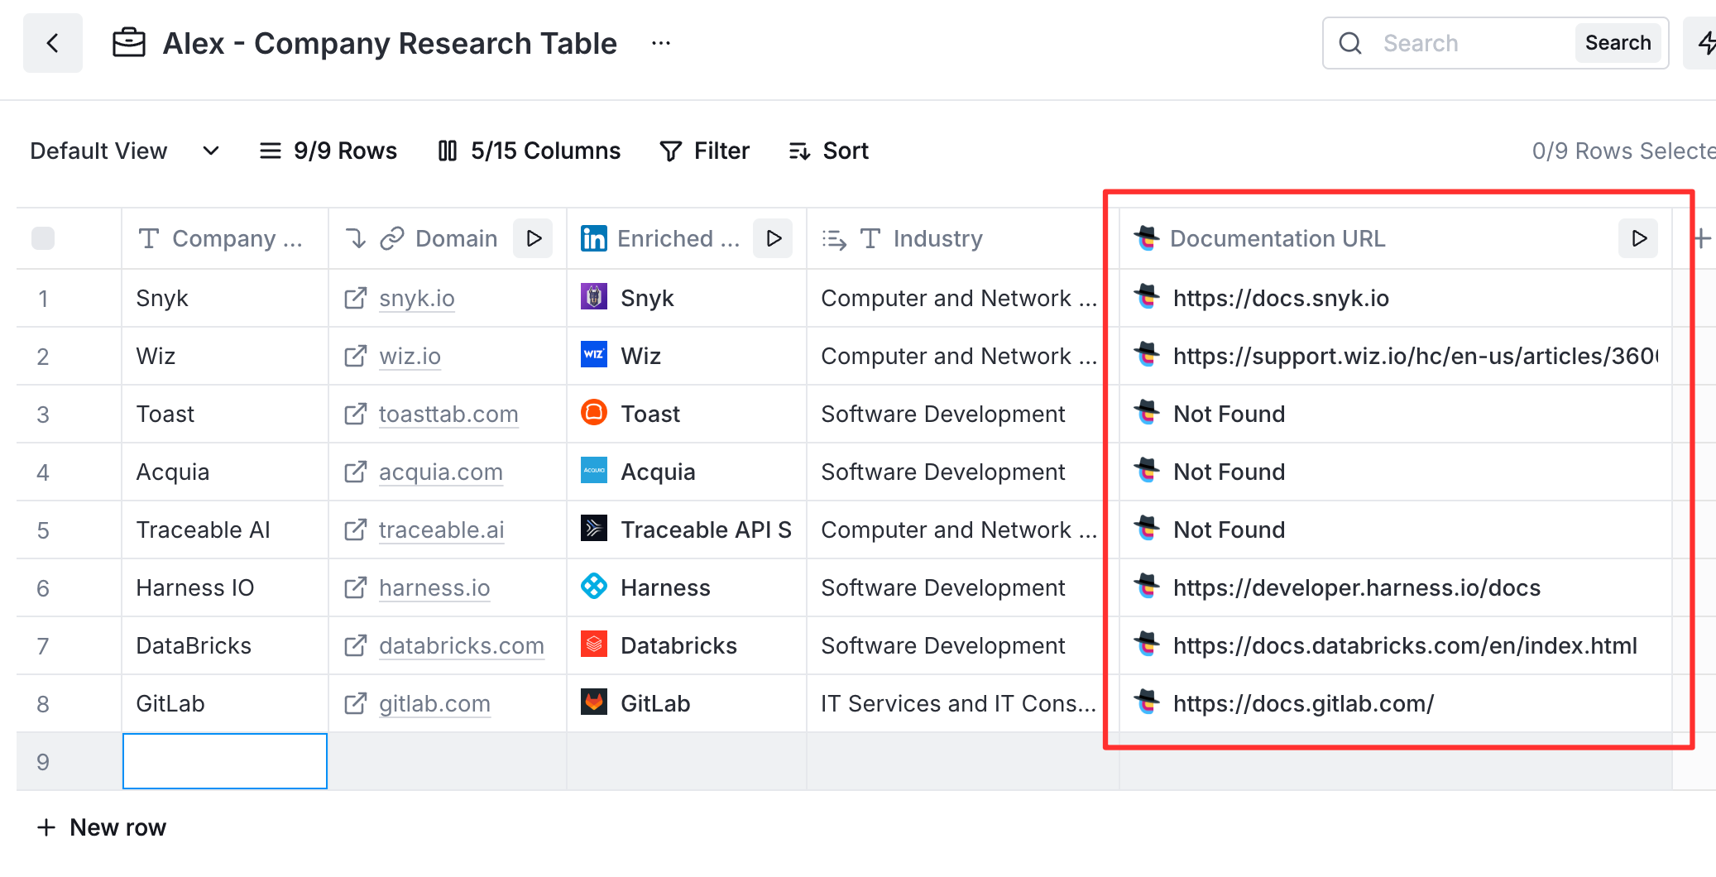The height and width of the screenshot is (877, 1716).
Task: Open external link icon for traceable.ai
Action: 355,530
